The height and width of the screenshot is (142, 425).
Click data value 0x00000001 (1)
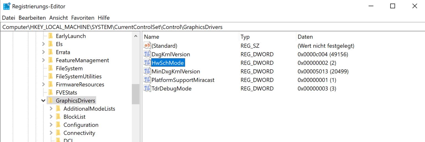(x=317, y=80)
